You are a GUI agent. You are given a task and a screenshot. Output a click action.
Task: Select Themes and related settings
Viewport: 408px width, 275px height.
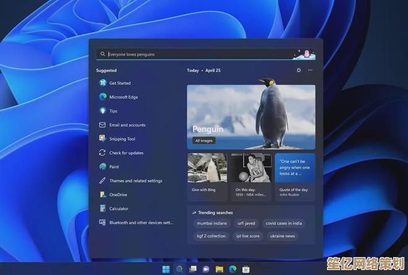pos(135,181)
